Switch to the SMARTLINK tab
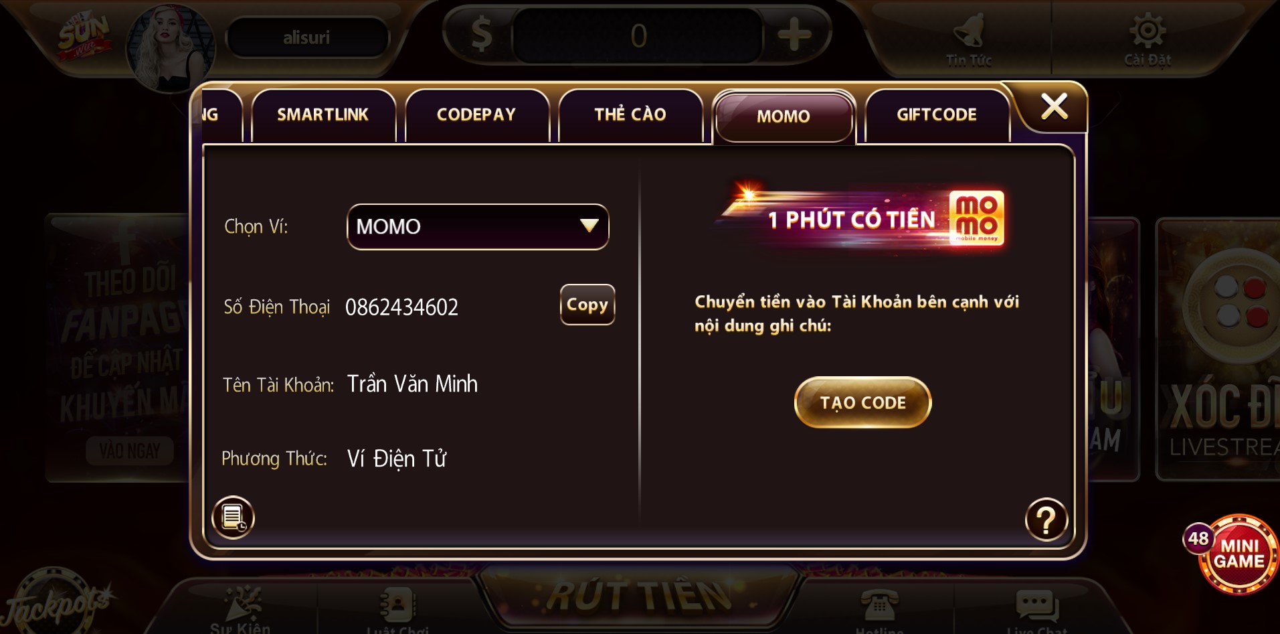Viewport: 1280px width, 634px height. pyautogui.click(x=323, y=115)
